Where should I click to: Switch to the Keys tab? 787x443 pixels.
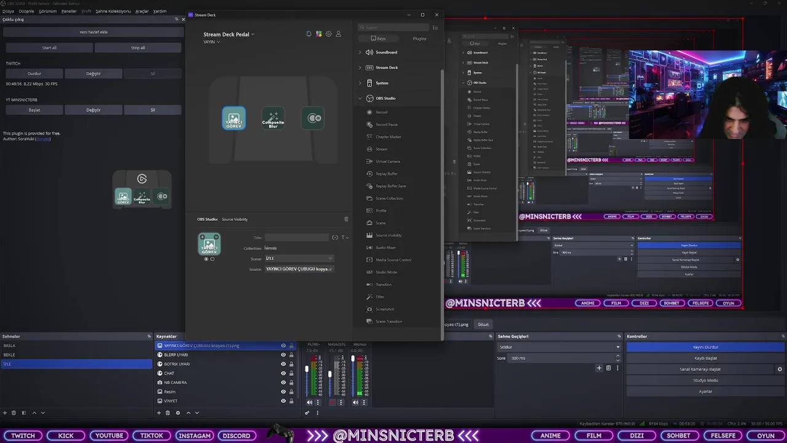(x=378, y=39)
